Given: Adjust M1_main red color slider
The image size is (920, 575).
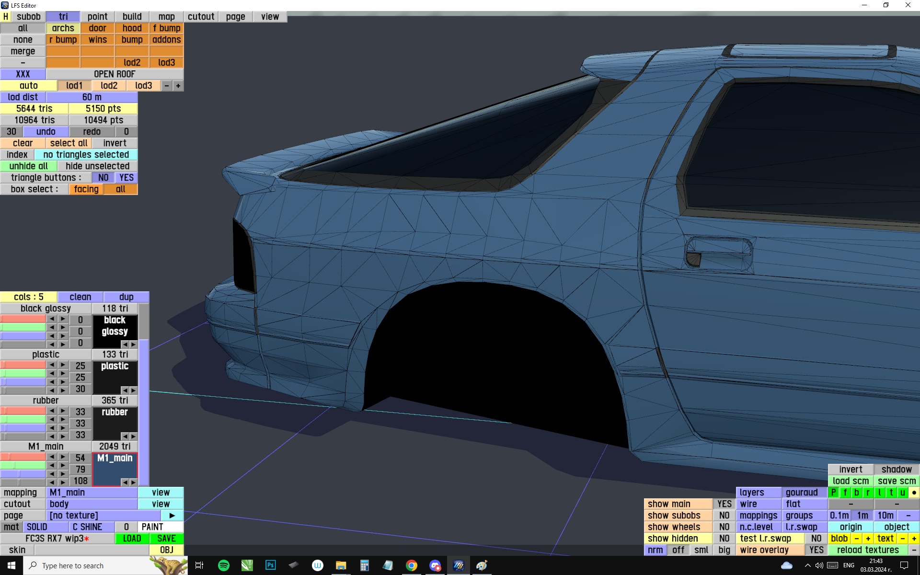Looking at the screenshot, I should point(23,457).
